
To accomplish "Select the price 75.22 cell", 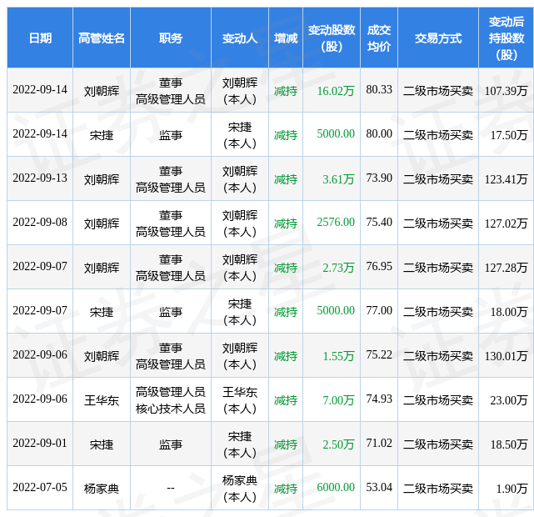I will 379,354.
